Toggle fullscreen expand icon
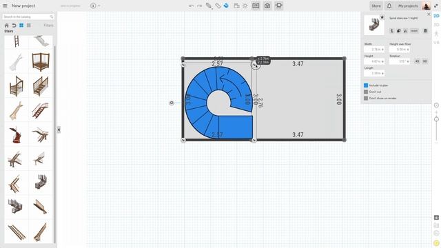 (436, 6)
